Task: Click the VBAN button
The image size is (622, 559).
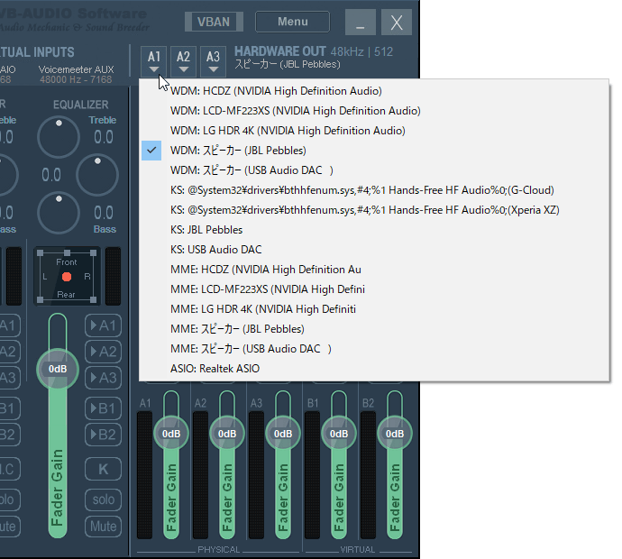Action: [214, 22]
